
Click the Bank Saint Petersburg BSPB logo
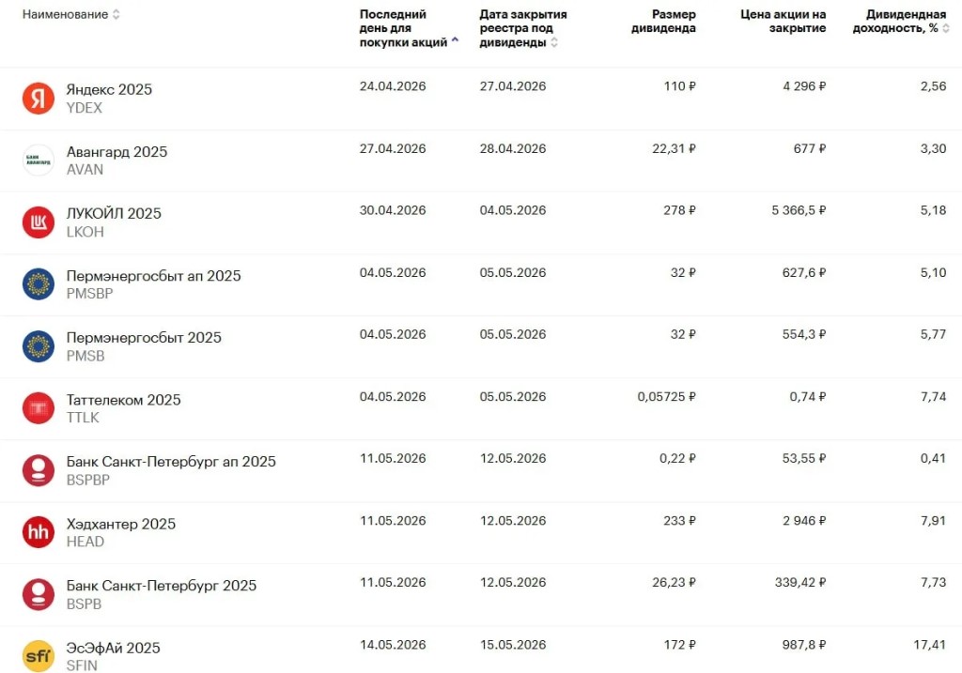click(39, 593)
